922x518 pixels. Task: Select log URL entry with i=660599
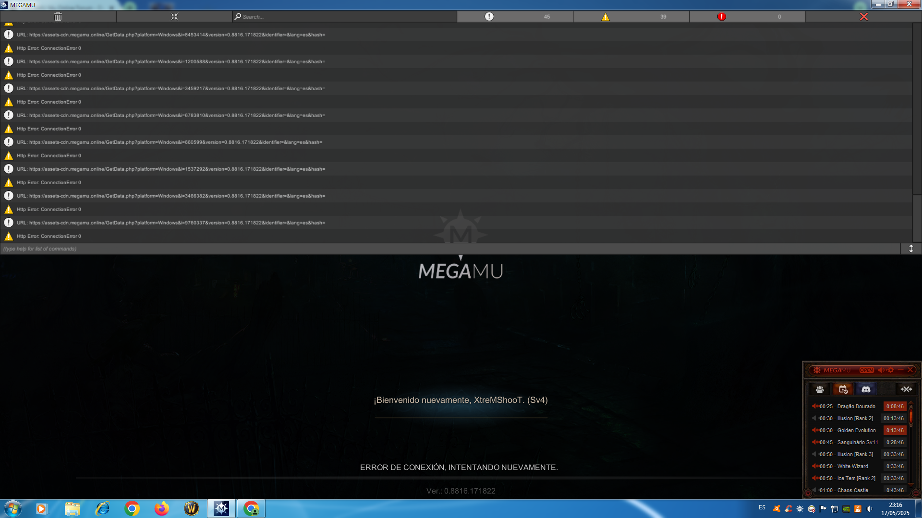pos(456,142)
